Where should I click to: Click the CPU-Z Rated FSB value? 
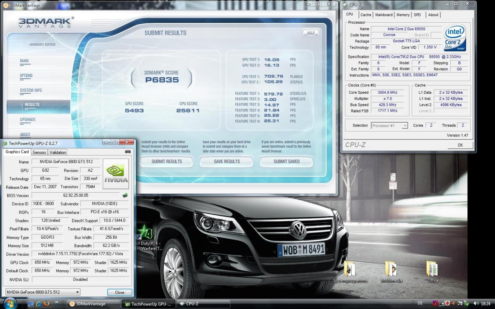(387, 111)
